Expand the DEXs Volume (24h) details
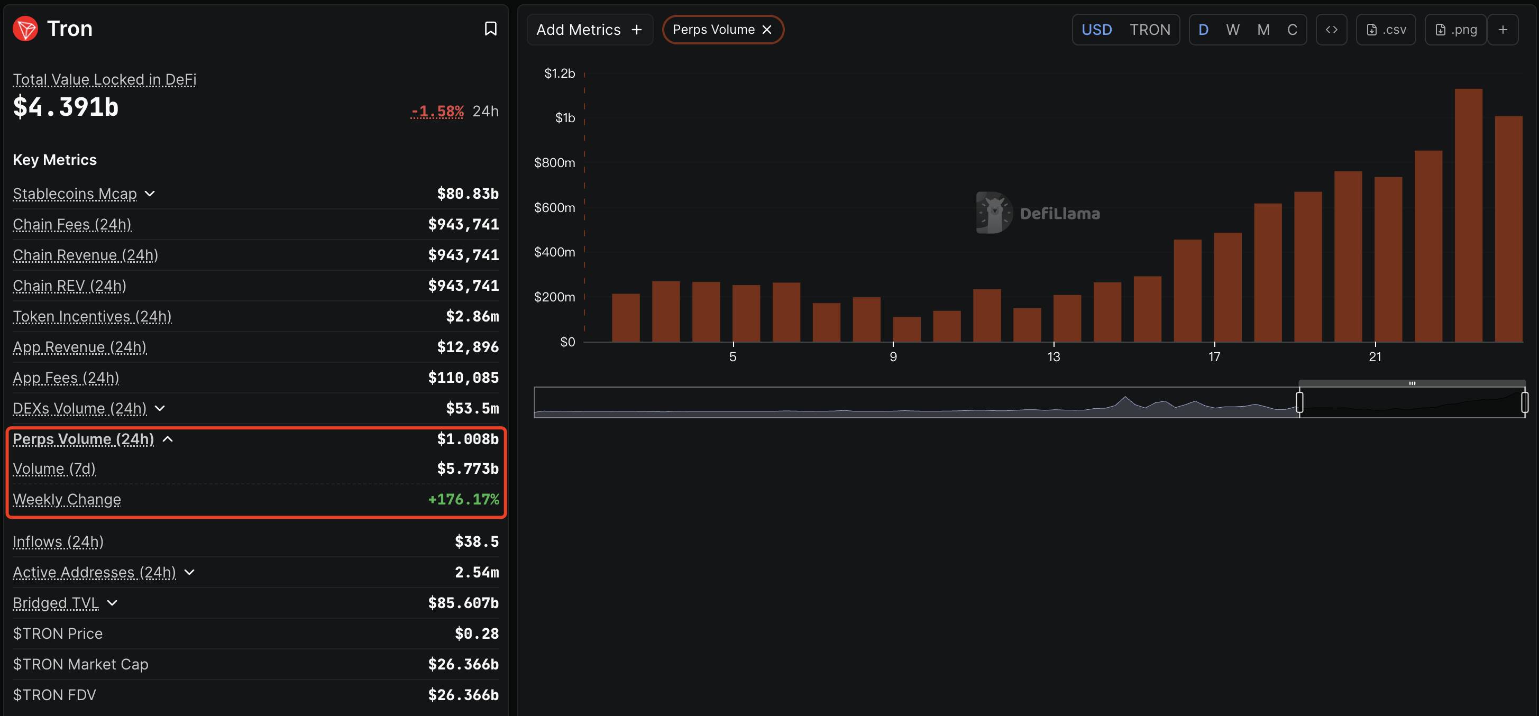This screenshot has width=1539, height=716. 160,408
